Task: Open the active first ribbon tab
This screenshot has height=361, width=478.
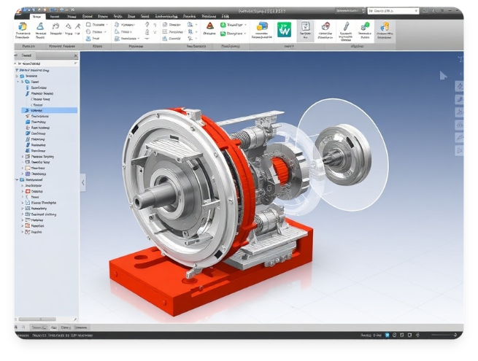Action: coord(34,15)
